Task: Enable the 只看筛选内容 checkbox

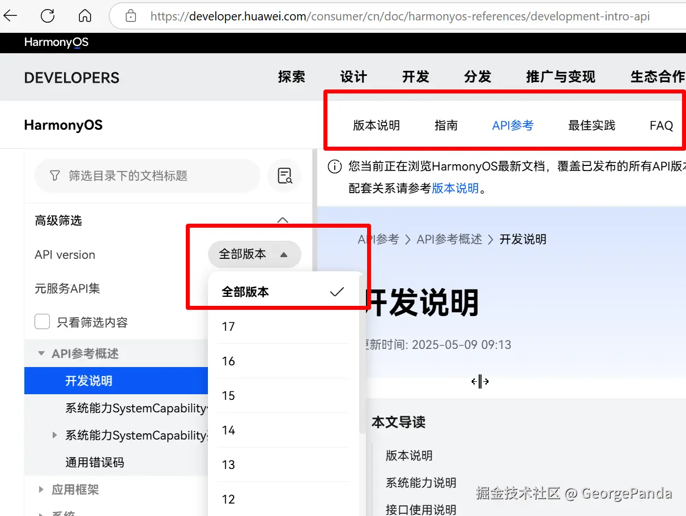Action: click(42, 321)
